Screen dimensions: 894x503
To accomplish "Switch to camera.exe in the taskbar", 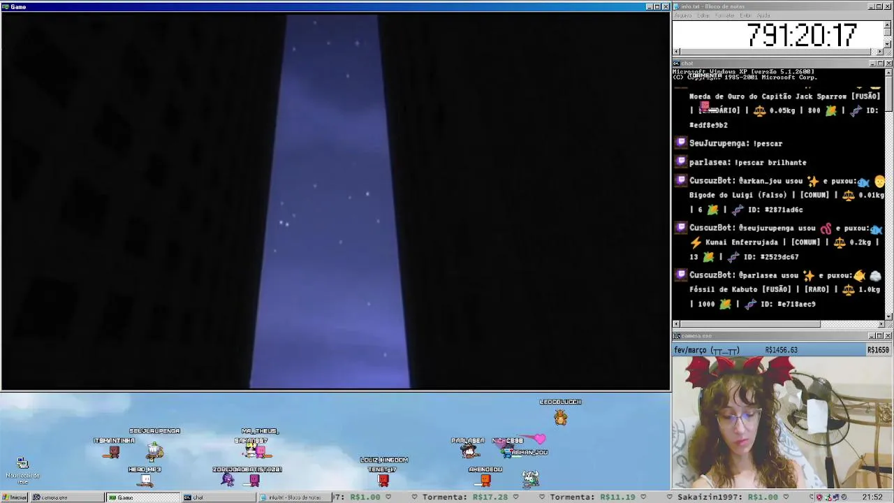I will [66, 497].
